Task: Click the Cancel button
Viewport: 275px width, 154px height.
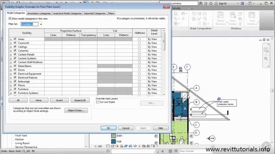Action: coord(126,128)
